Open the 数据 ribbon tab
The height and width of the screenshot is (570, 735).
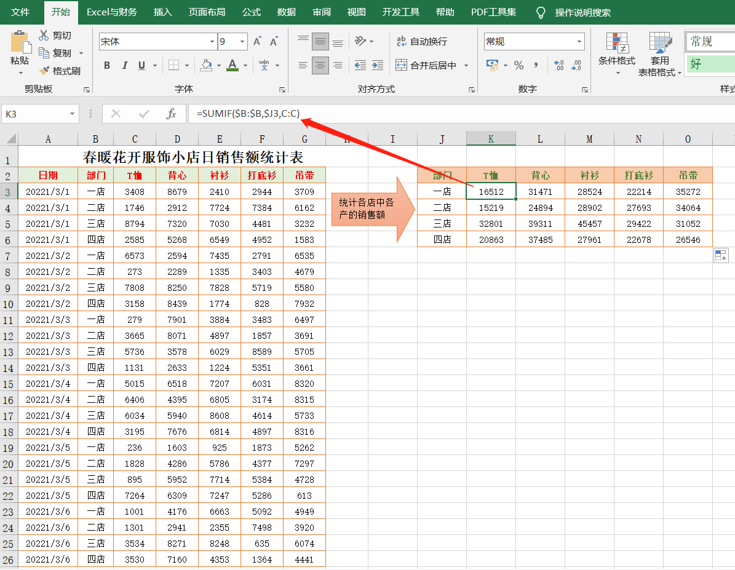tap(287, 12)
